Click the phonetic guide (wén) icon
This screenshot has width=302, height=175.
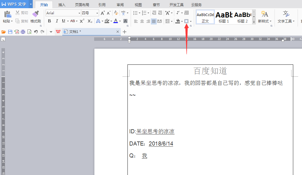[123, 13]
